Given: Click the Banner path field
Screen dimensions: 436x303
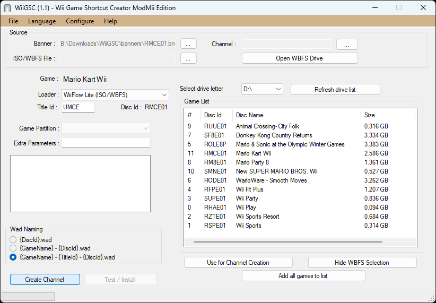Looking at the screenshot, I should pos(118,44).
